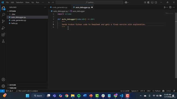Open the Selection menu
Screen dimensions: 177x99
pos(20,2)
